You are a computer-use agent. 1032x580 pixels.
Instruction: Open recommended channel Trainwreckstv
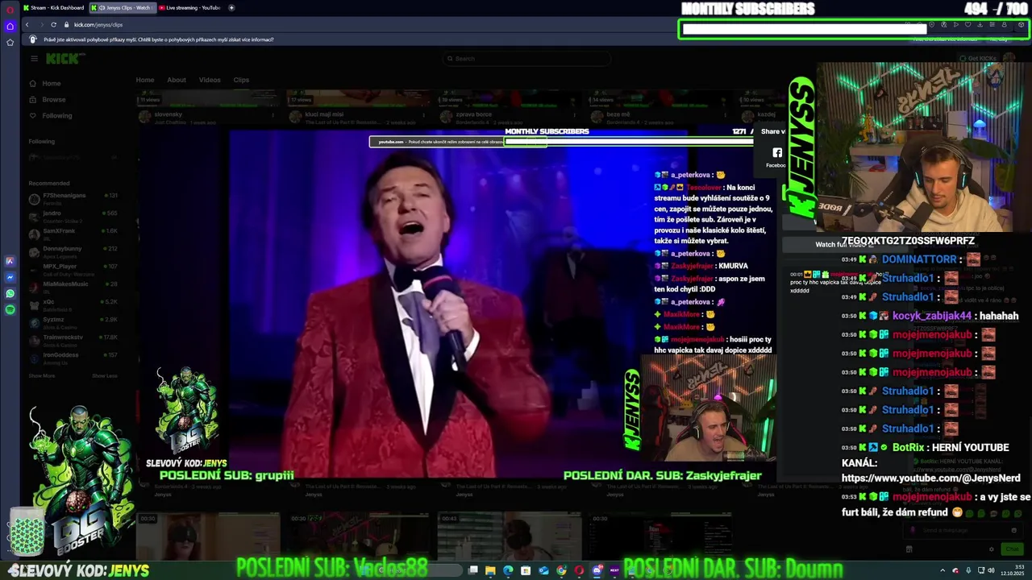click(73, 339)
